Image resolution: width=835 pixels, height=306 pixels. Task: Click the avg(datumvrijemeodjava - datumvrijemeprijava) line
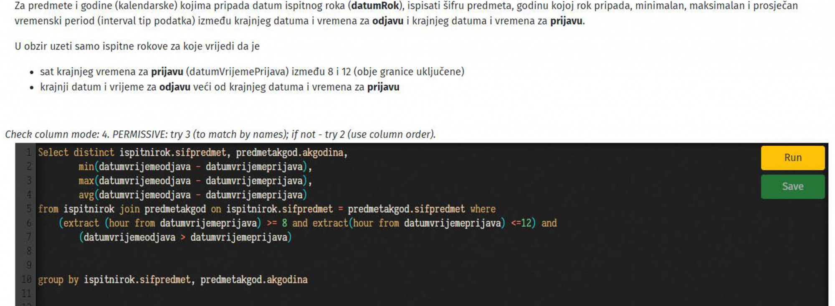193,195
